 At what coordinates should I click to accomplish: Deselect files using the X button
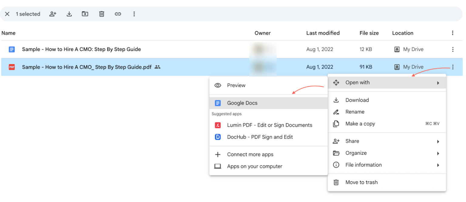7,14
